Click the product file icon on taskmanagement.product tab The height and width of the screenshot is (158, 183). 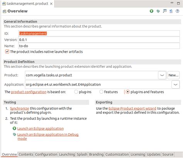[x=4, y=3]
